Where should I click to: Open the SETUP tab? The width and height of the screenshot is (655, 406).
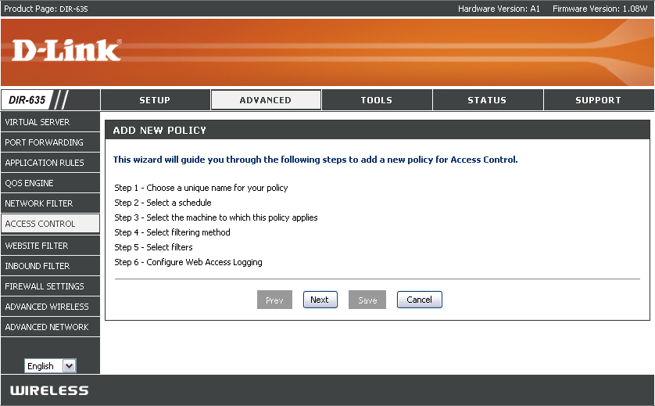pyautogui.click(x=155, y=100)
